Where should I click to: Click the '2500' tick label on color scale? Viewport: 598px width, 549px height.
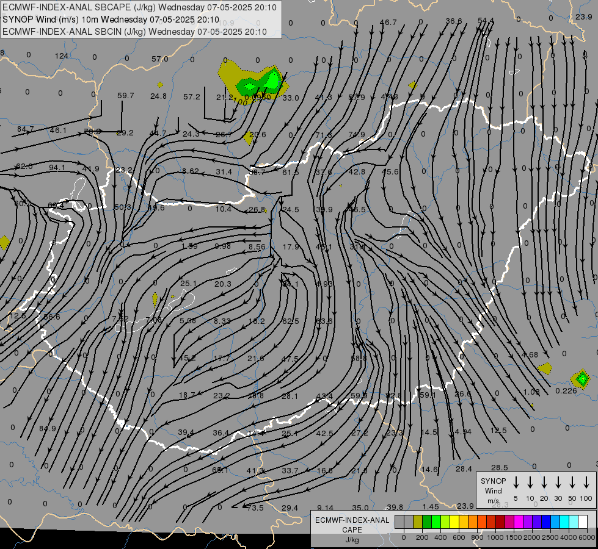(550, 537)
